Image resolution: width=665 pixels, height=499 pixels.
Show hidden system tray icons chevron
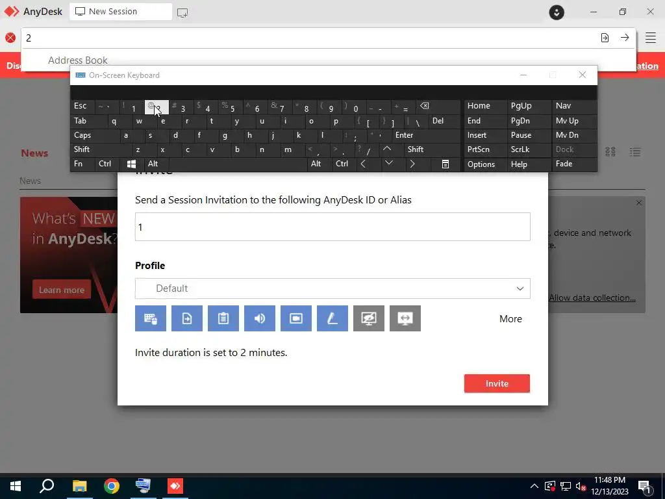point(534,486)
